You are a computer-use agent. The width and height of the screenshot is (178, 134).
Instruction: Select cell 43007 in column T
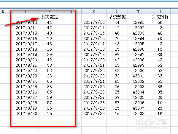point(138,108)
